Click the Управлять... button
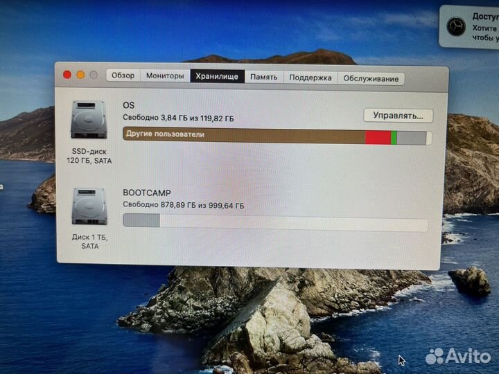Viewport: 499px width, 374px height. (x=398, y=116)
